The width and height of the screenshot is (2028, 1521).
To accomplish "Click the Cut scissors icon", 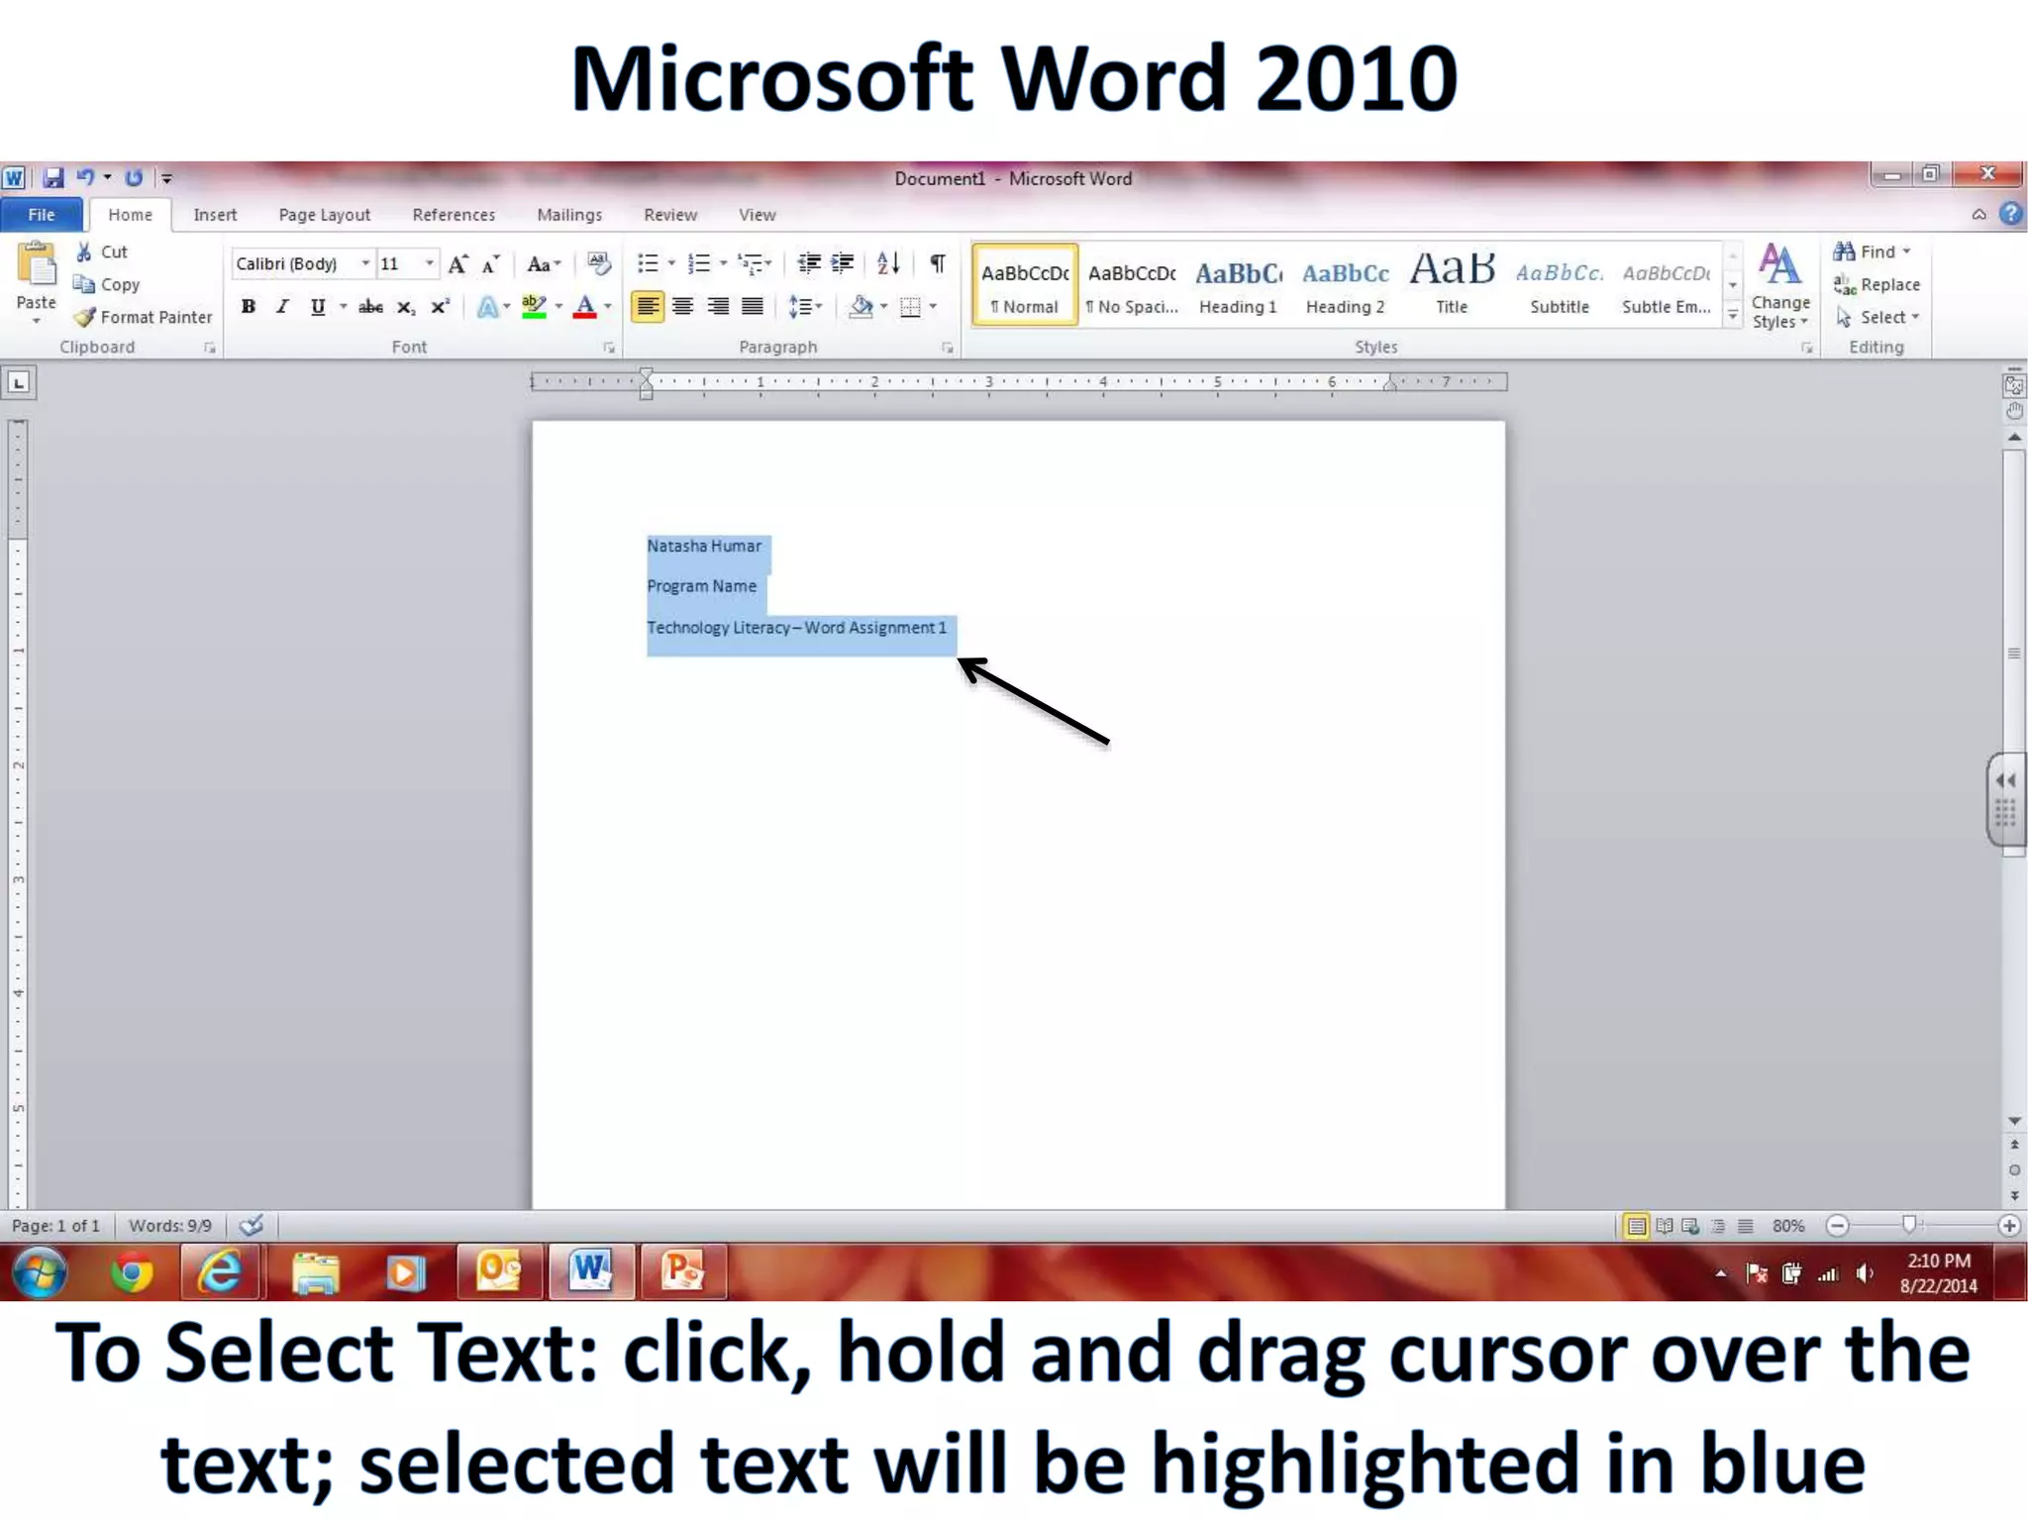I will (x=85, y=253).
